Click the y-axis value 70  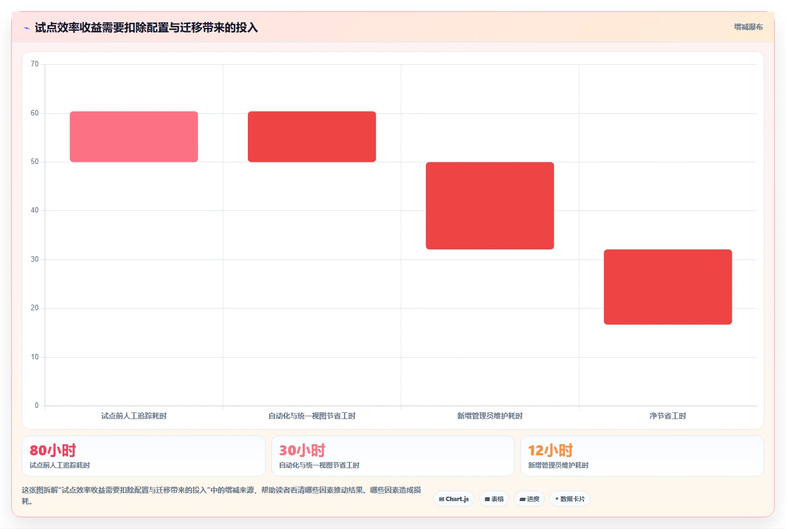pyautogui.click(x=35, y=64)
